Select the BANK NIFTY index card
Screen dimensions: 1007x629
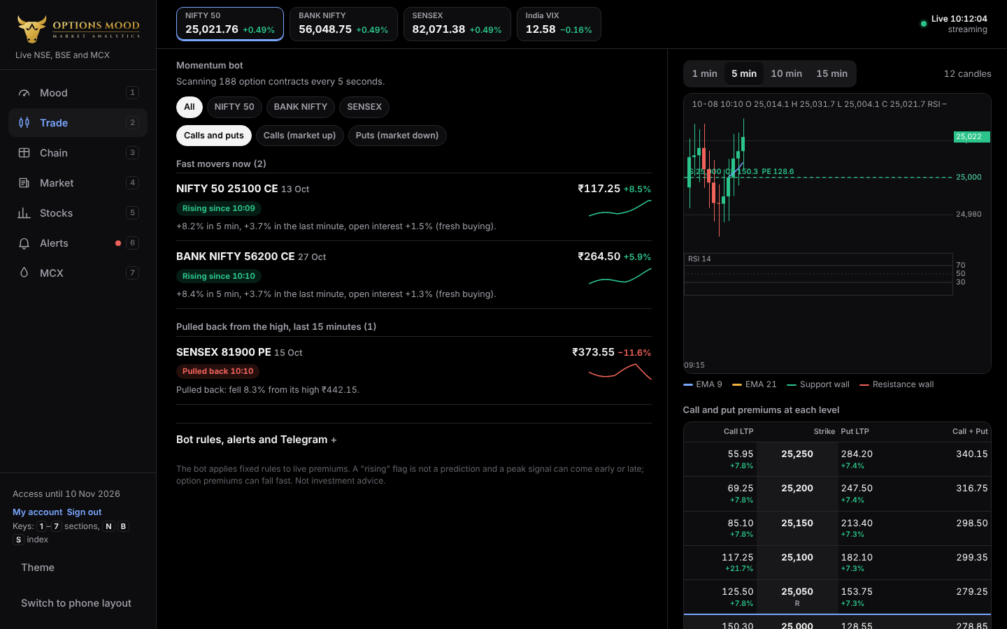pyautogui.click(x=343, y=24)
